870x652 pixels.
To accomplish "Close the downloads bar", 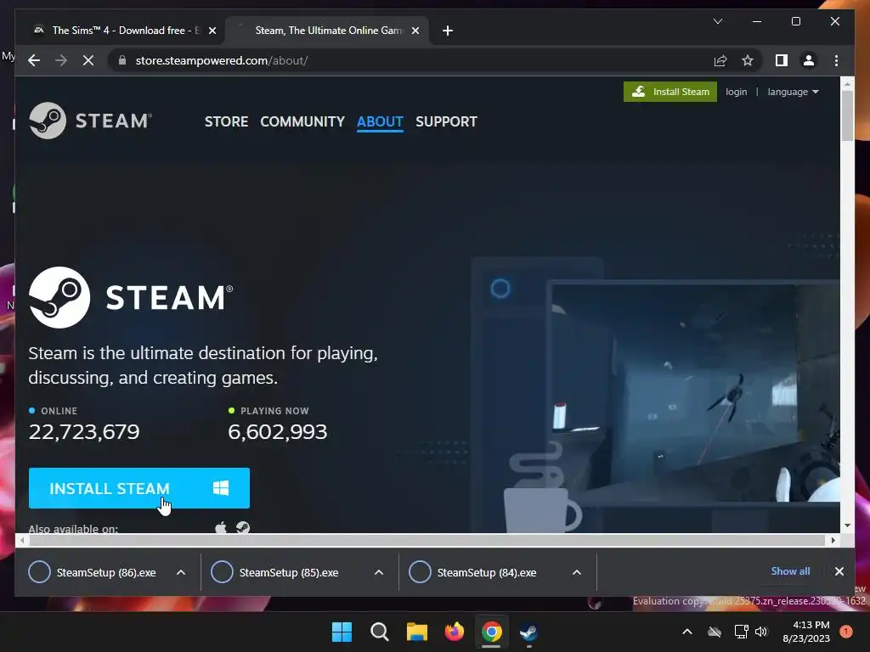I will [x=839, y=571].
